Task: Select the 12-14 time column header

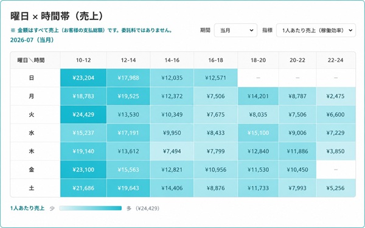Action: (x=128, y=60)
